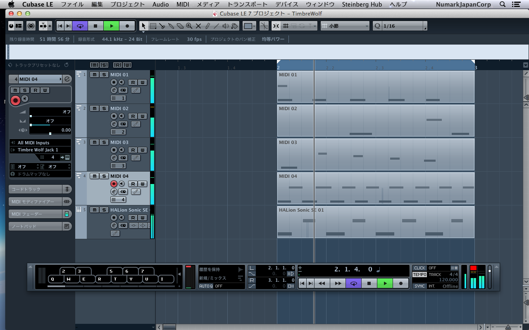This screenshot has width=529, height=330.
Task: Enable record on MIDI 01 track
Action: 114,82
